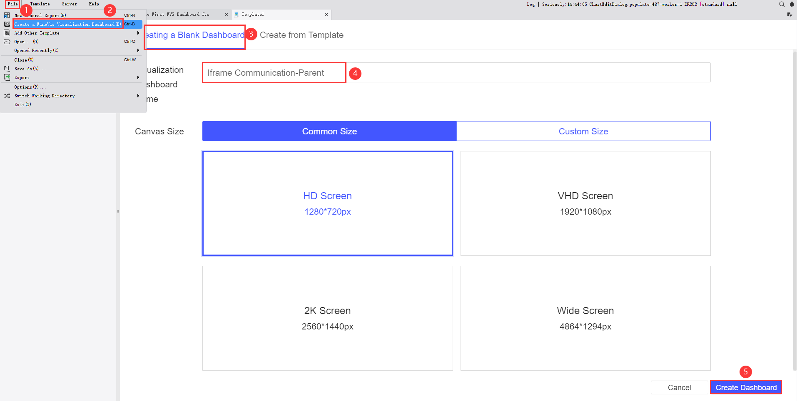Click the notification bell icon
This screenshot has width=797, height=401.
point(792,4)
